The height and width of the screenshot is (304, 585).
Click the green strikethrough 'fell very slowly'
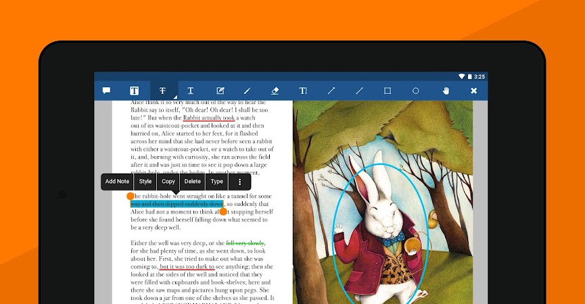click(245, 243)
